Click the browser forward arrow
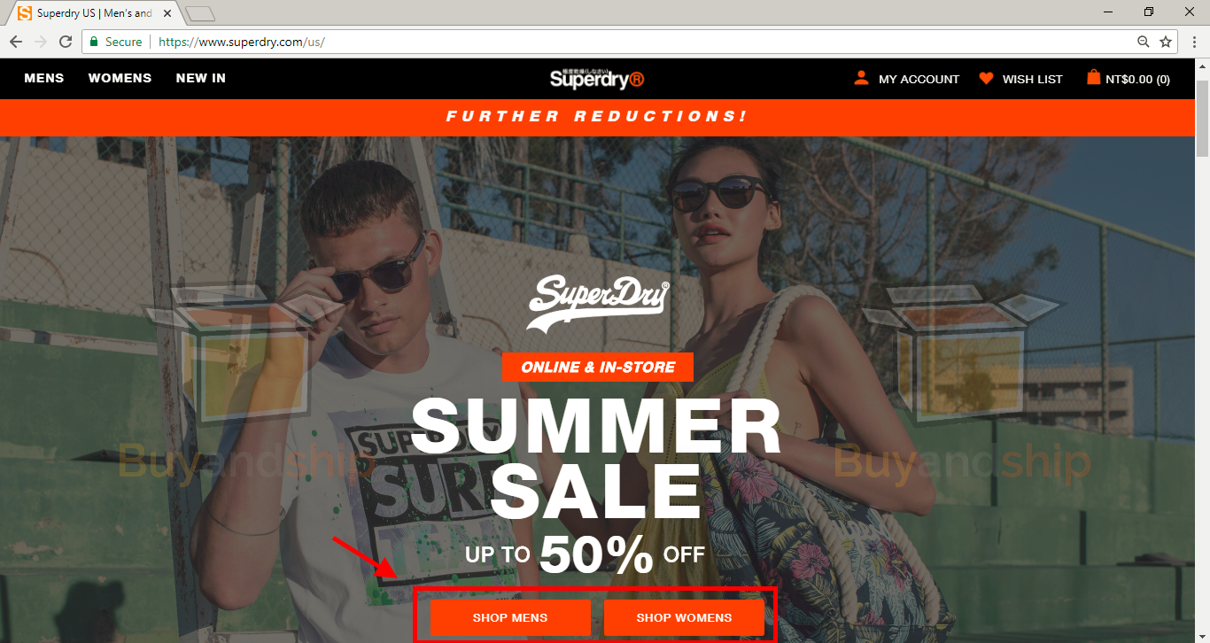Screen dimensions: 1210x643 [x=41, y=42]
